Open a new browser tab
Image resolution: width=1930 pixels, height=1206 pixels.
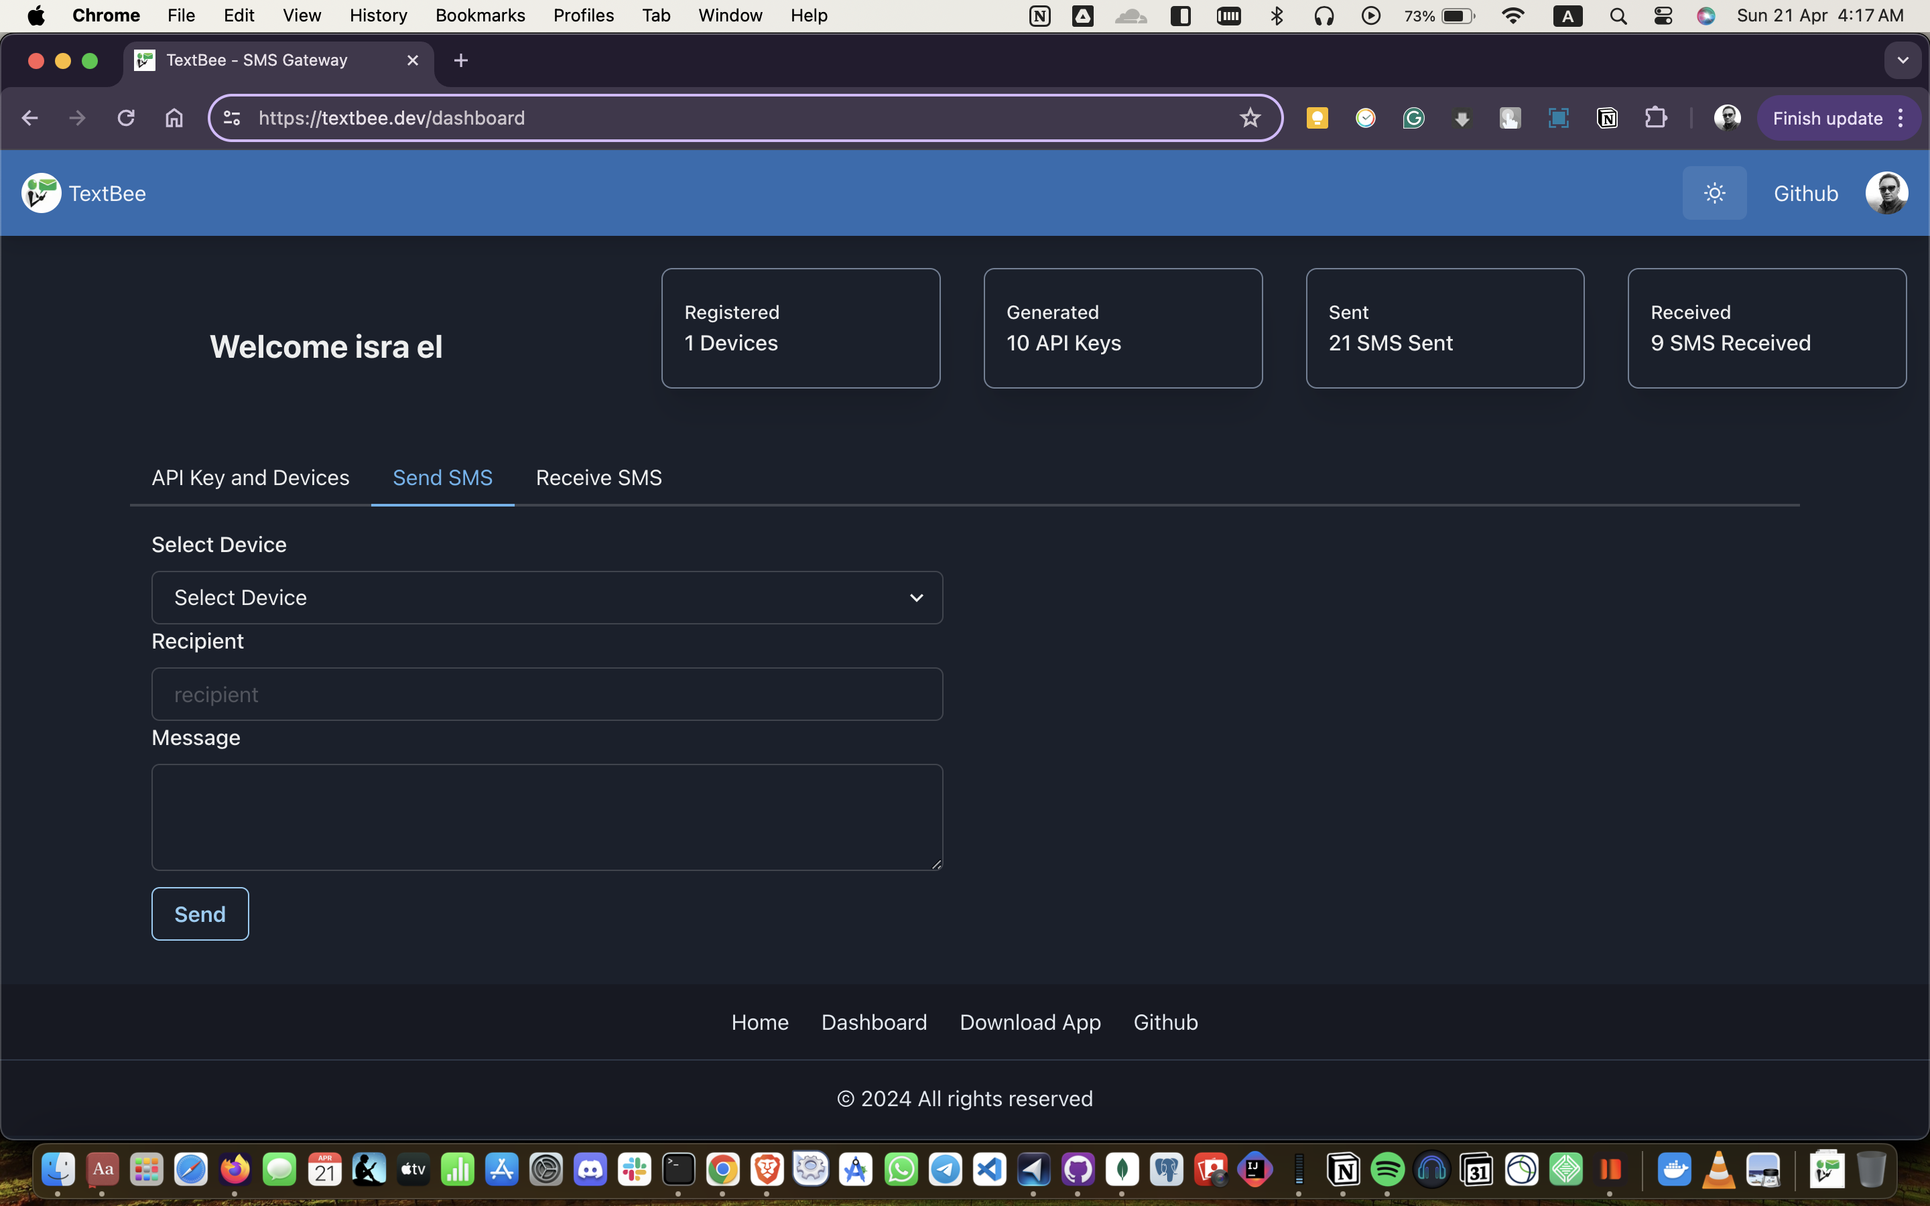pyautogui.click(x=461, y=60)
